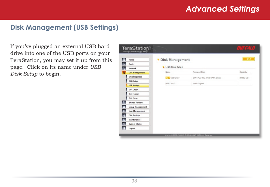Select USB Settings submenu item
Screen dimensions: 270x187
[138, 85]
